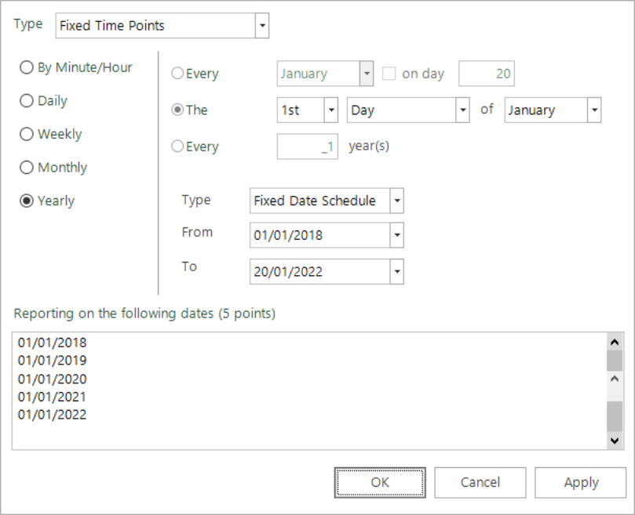This screenshot has width=635, height=515.
Task: Click the Apply button
Action: (x=580, y=483)
